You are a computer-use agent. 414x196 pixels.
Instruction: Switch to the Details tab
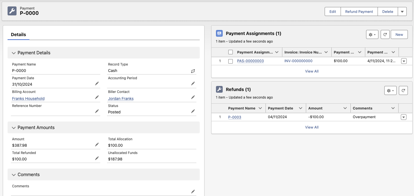click(18, 34)
